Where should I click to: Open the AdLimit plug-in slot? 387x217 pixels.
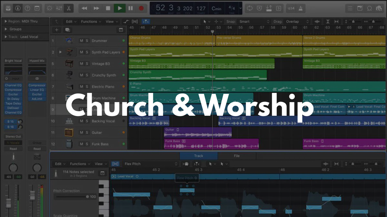point(37,99)
